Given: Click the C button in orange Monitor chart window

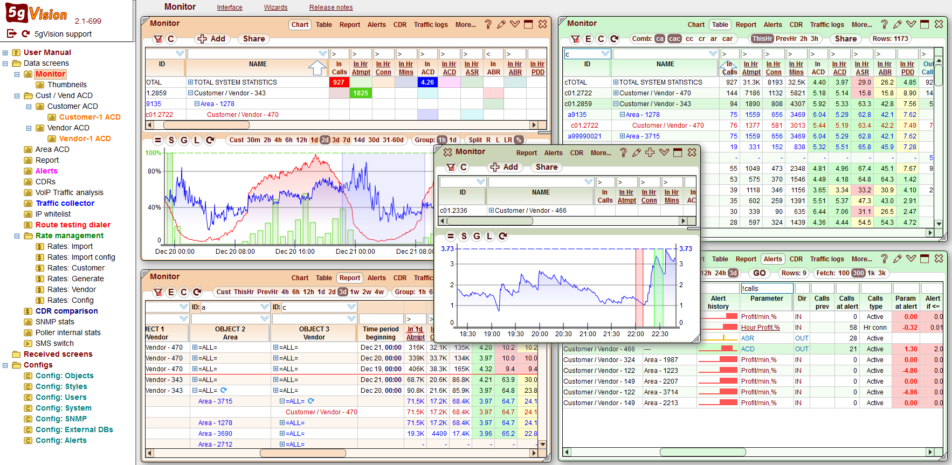Looking at the screenshot, I should pos(171,39).
